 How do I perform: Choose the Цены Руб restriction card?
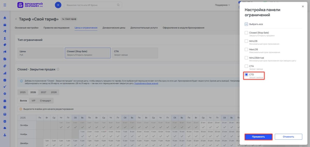[x=41, y=53]
